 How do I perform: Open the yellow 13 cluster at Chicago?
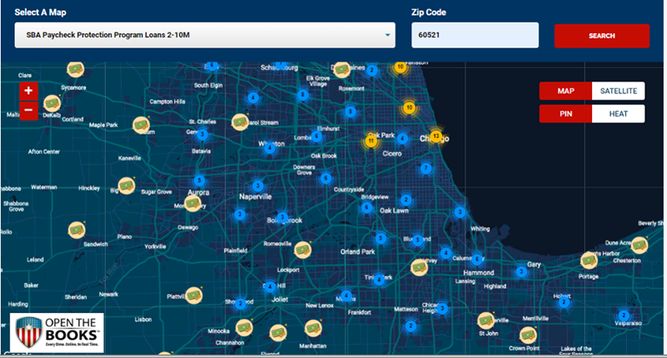[x=436, y=136]
